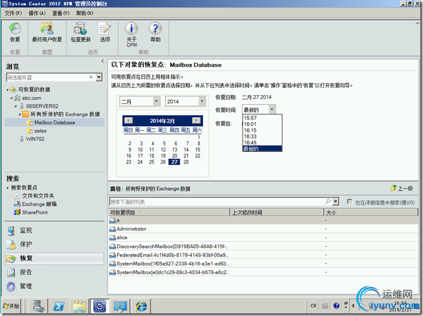Click the Check updates (检查更新) icon
The width and height of the screenshot is (423, 316).
[x=81, y=32]
